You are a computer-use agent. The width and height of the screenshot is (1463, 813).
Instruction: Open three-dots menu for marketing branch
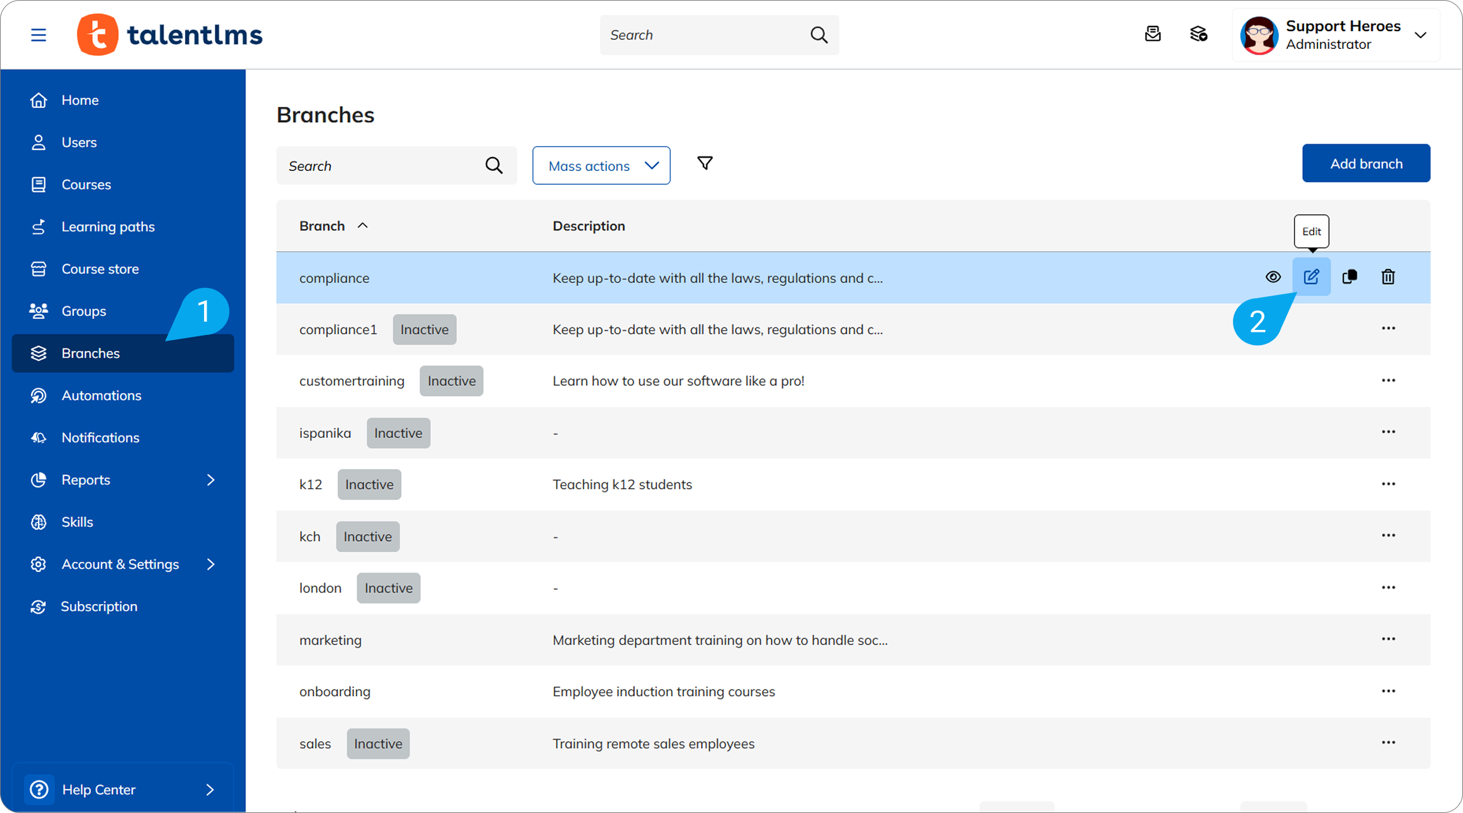(1388, 639)
